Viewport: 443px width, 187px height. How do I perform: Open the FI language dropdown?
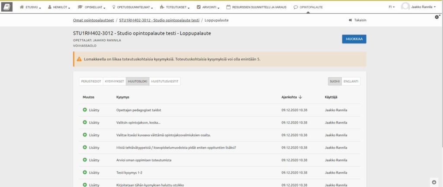click(391, 7)
